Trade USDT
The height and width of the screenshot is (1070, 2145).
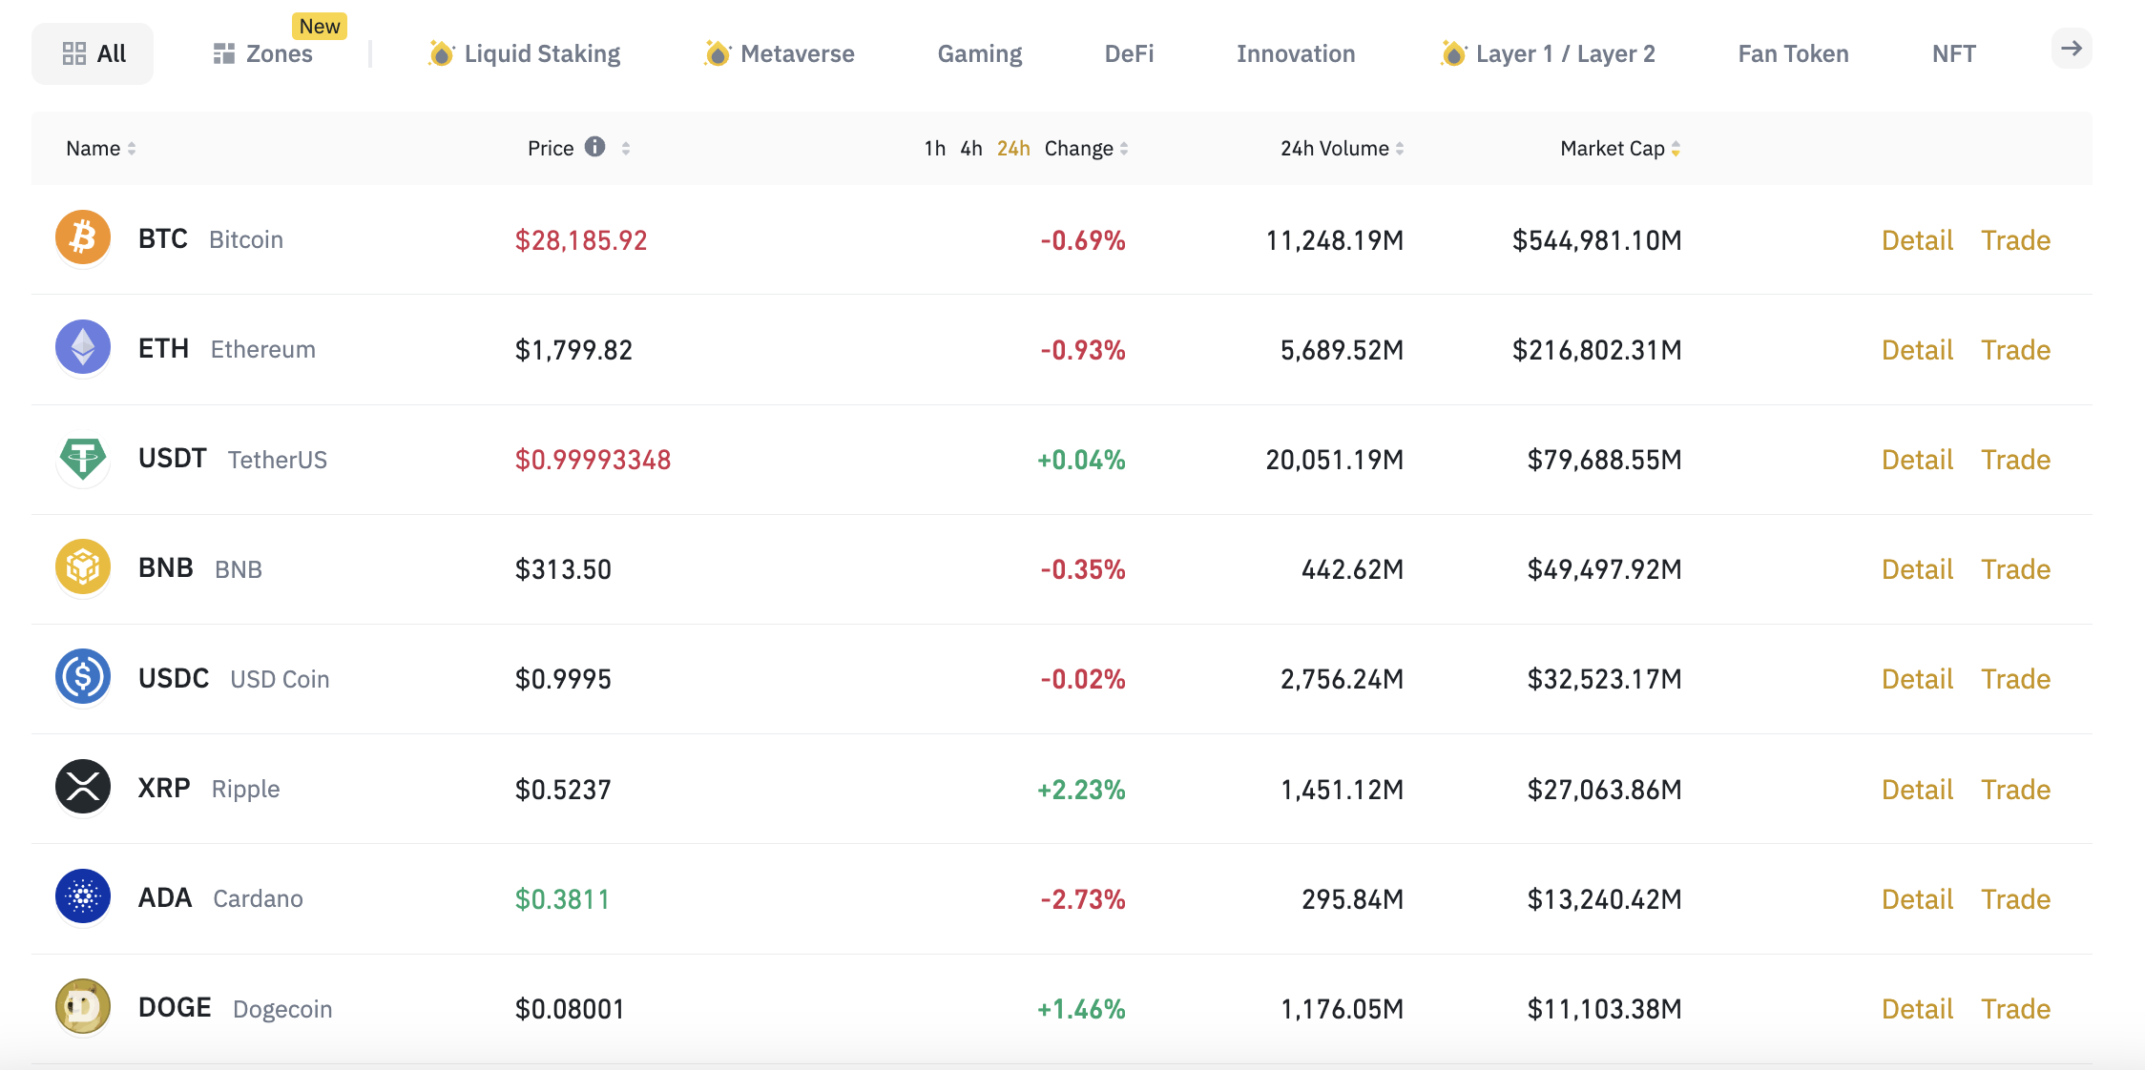(2015, 460)
